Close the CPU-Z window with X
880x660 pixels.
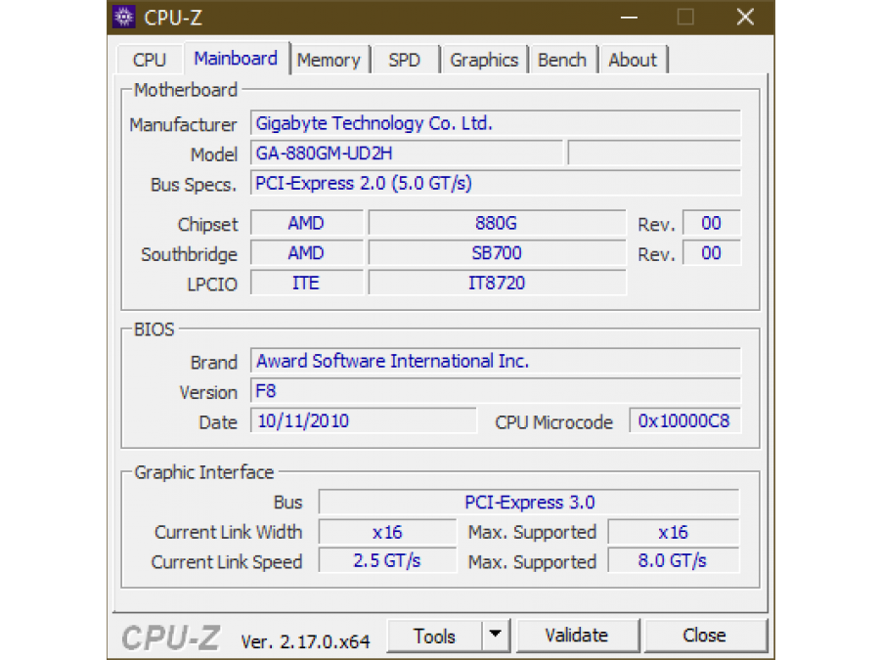pos(745,17)
